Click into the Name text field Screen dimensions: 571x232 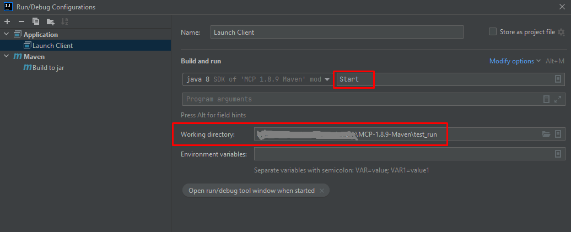[x=337, y=32]
